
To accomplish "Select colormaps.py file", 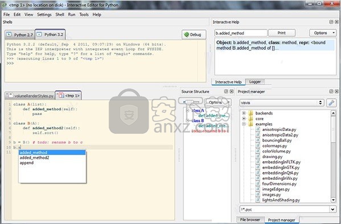I will tap(274, 146).
